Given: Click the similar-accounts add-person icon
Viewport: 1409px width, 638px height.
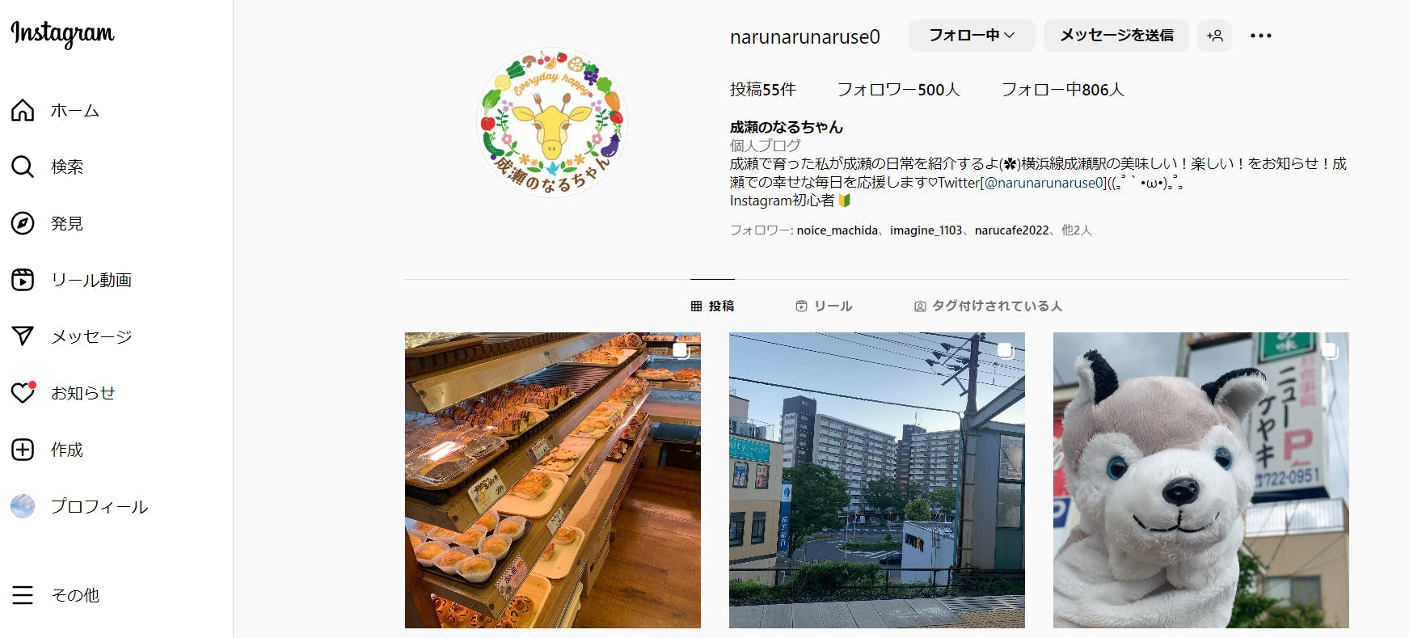Looking at the screenshot, I should click(x=1214, y=36).
